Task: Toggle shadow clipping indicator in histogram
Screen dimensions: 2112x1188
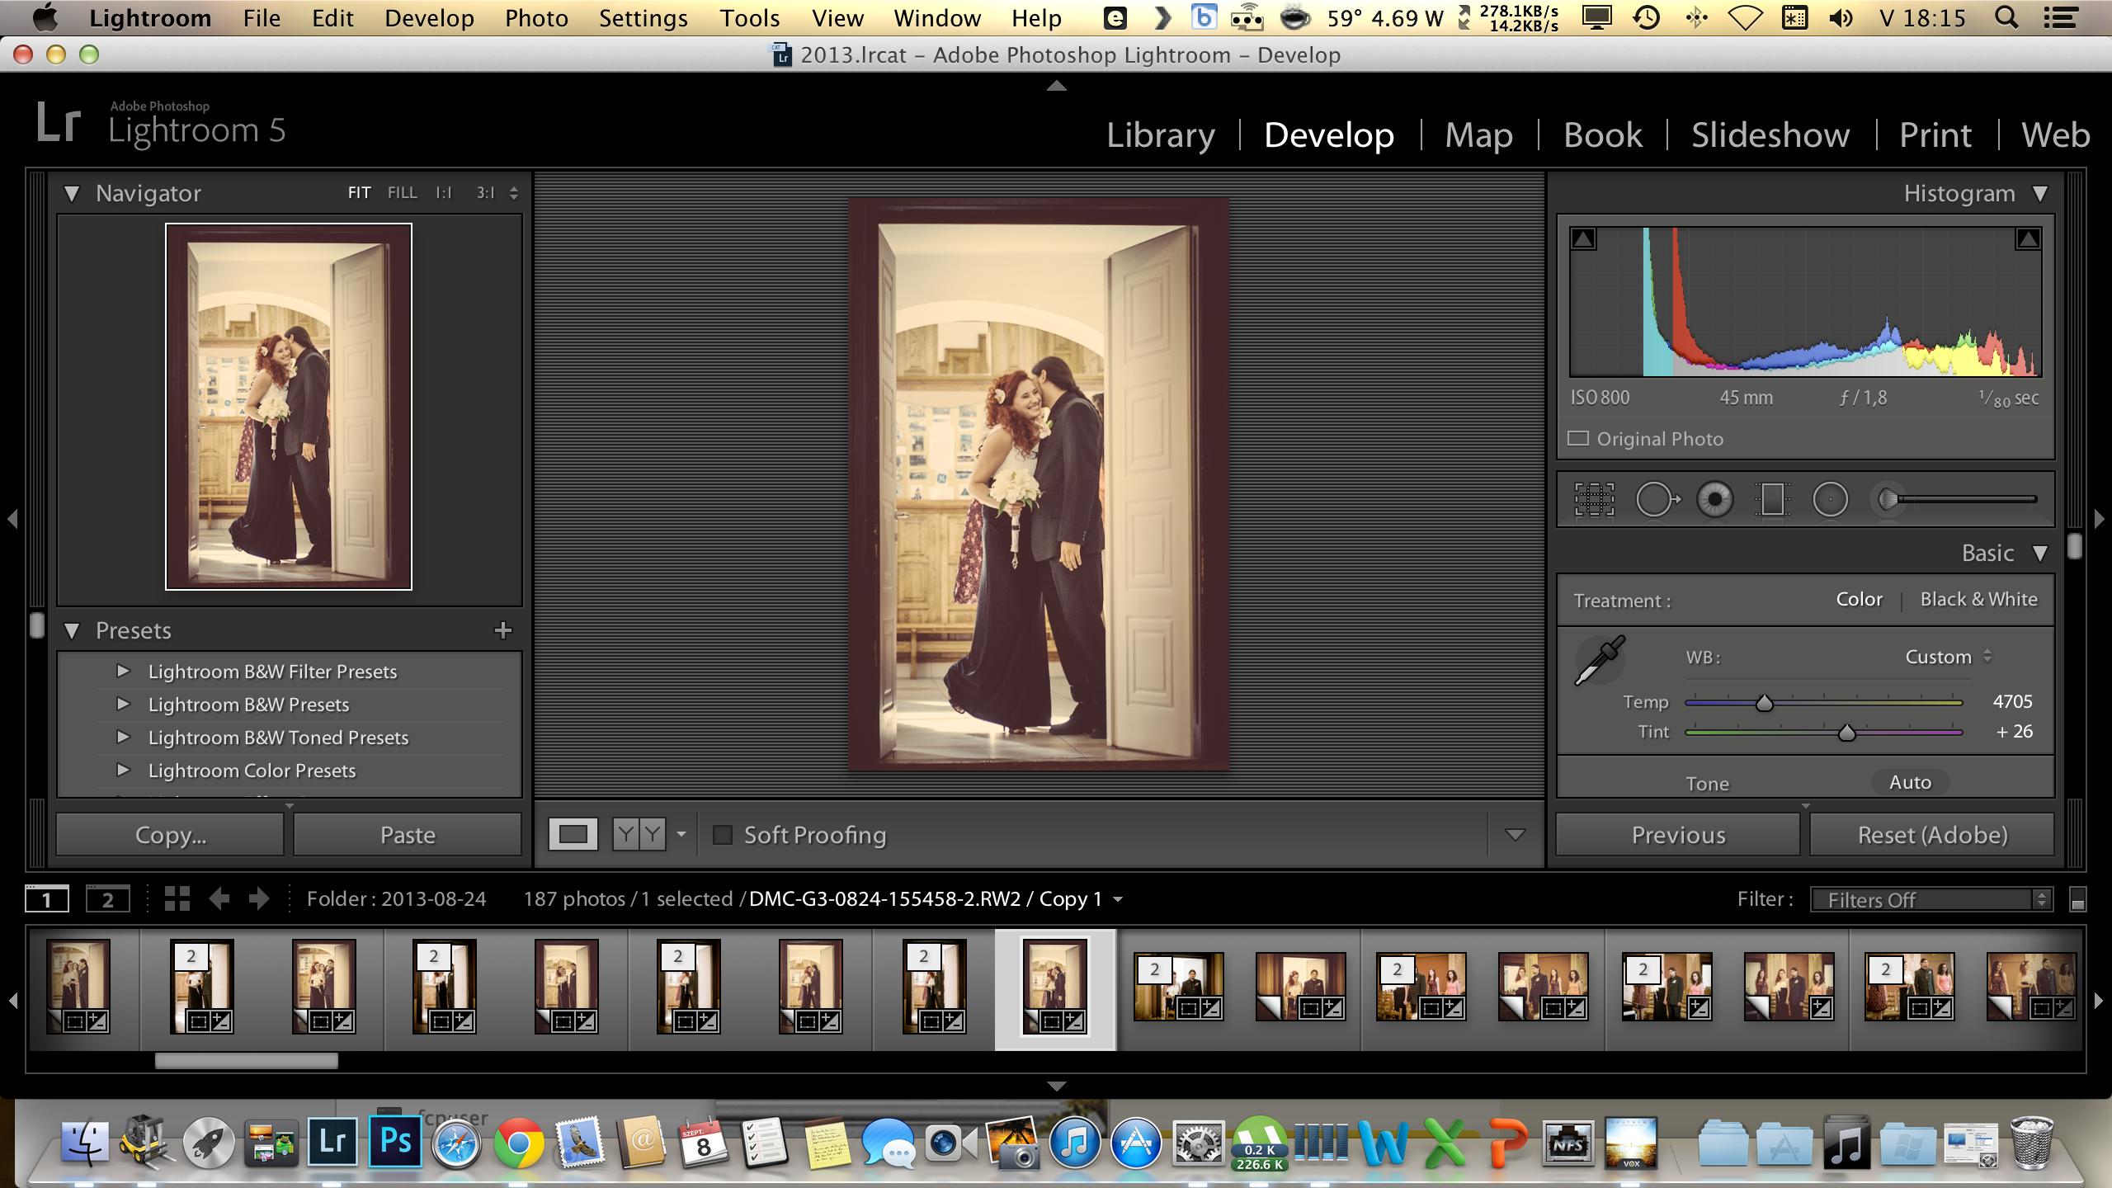Action: point(1583,239)
